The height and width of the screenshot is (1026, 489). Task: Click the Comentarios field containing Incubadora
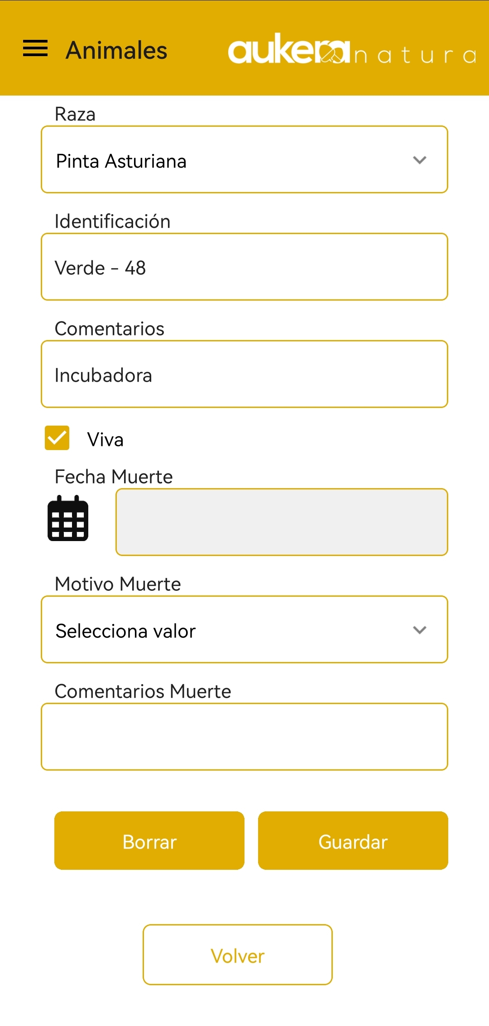click(244, 374)
